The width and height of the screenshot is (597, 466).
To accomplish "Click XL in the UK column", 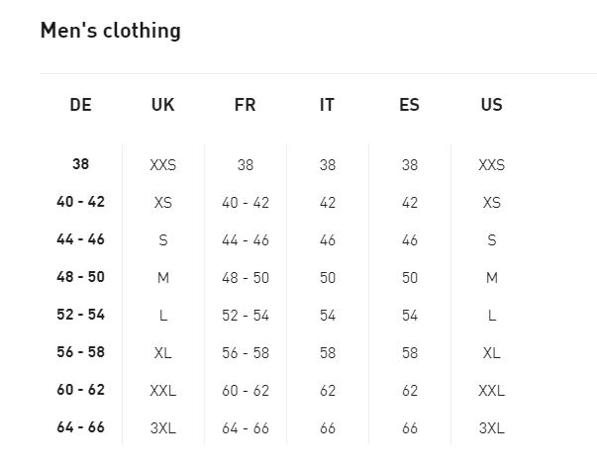I will (x=163, y=353).
